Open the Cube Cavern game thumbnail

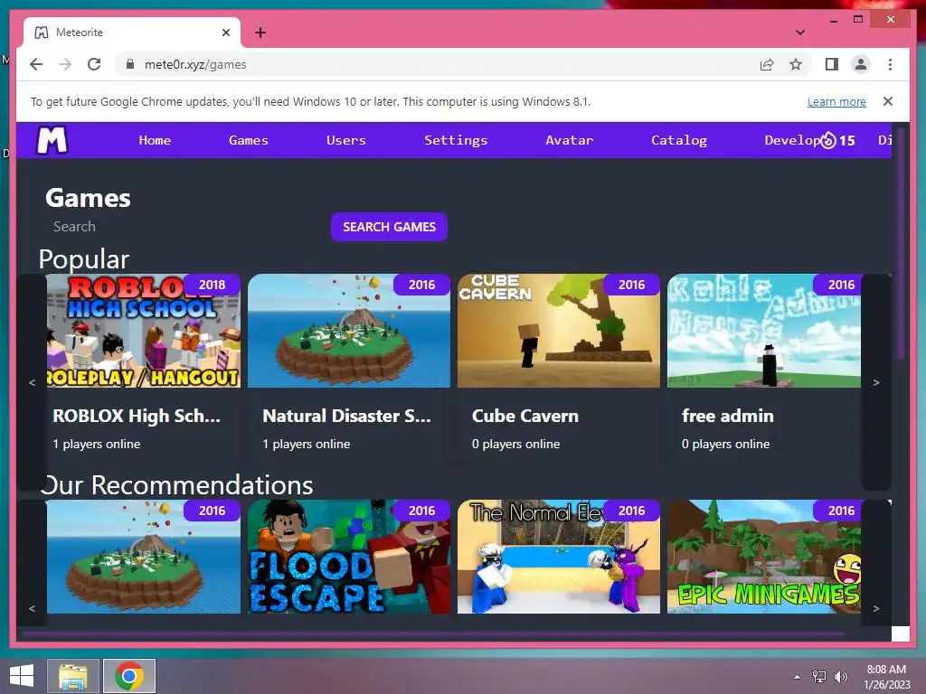tap(559, 331)
